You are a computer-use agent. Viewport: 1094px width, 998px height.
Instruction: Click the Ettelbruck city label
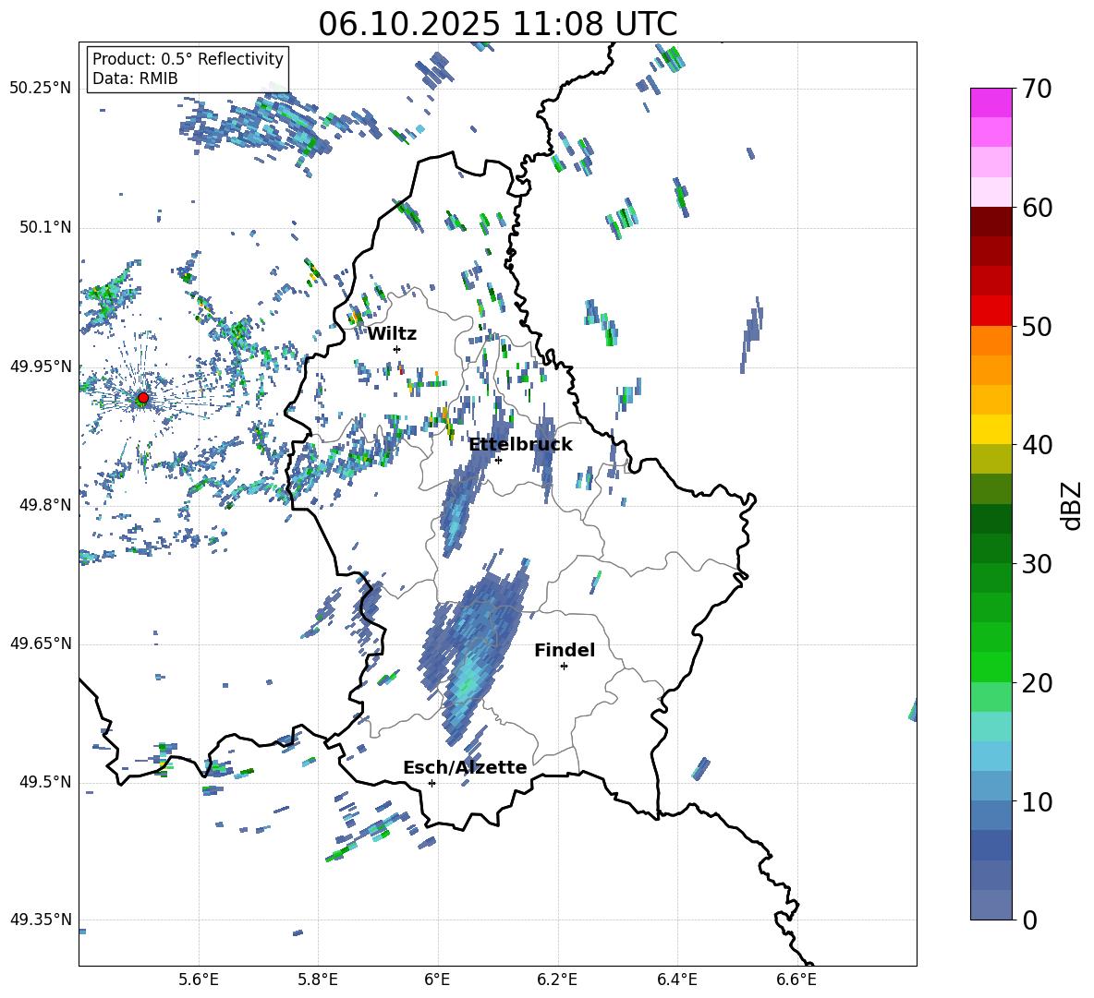click(520, 445)
